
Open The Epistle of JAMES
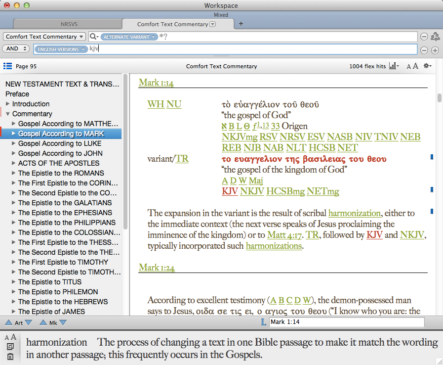pyautogui.click(x=51, y=312)
